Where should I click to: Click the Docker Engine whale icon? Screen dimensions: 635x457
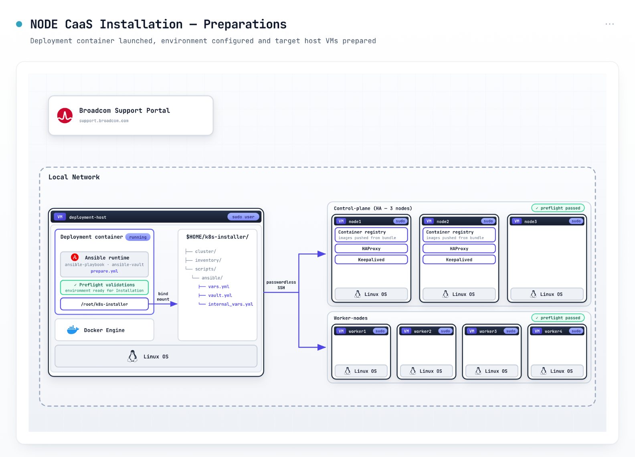pos(73,330)
